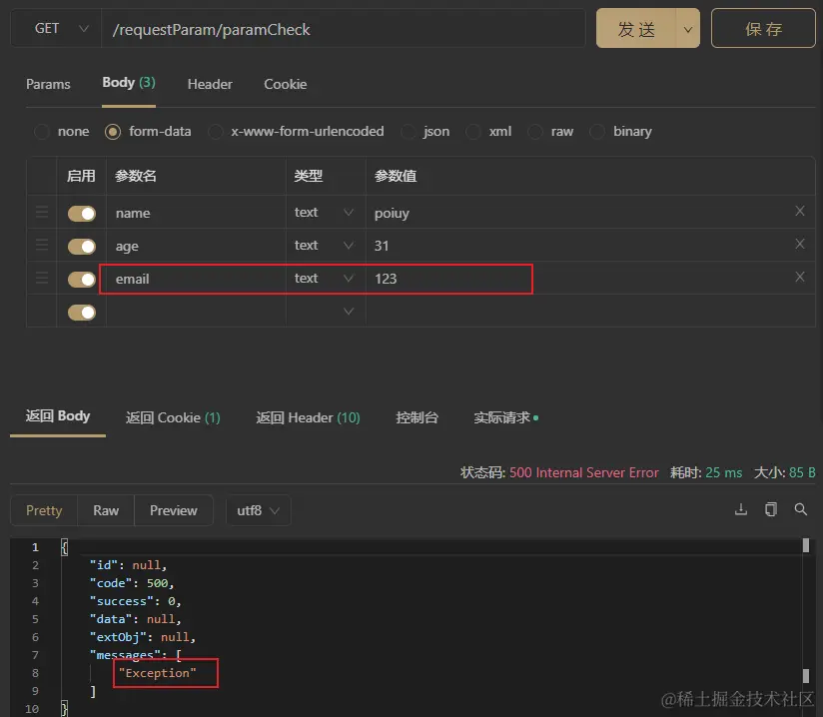This screenshot has height=717, width=823.
Task: Open the utf8 encoding dropdown
Action: point(258,510)
